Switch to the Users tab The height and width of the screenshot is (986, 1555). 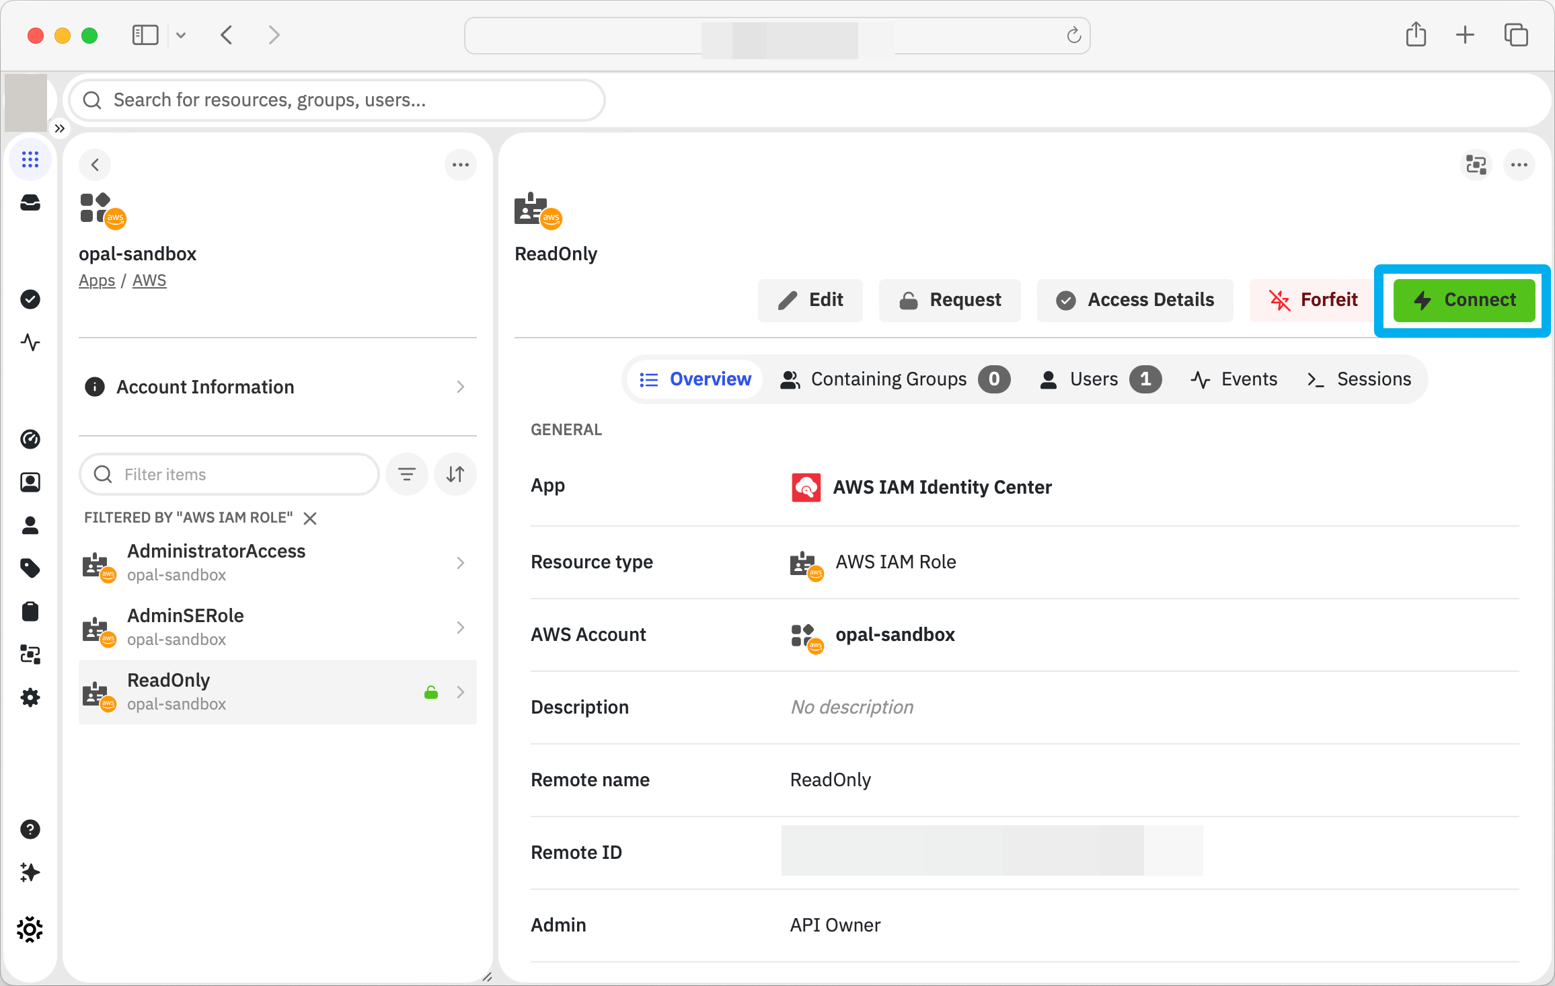click(1100, 379)
